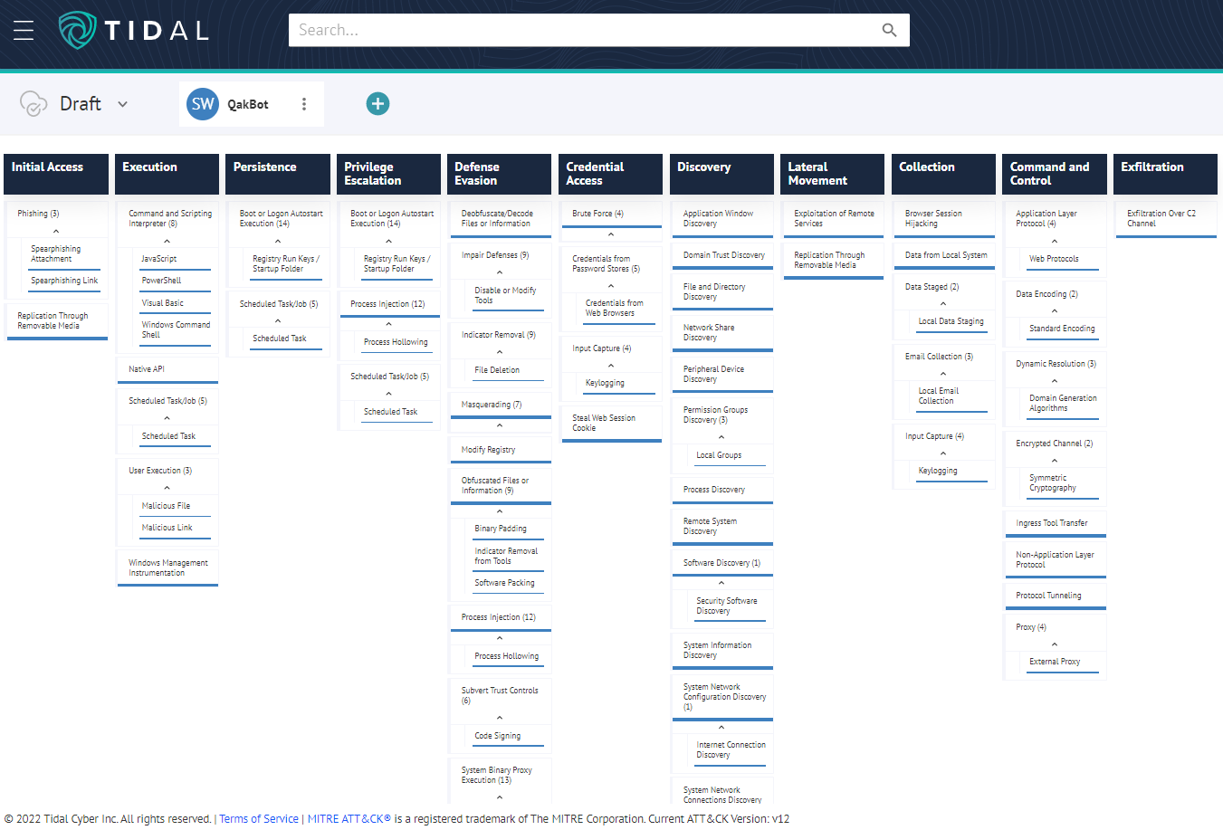
Task: Select the Execution tactic header
Action: point(167,174)
